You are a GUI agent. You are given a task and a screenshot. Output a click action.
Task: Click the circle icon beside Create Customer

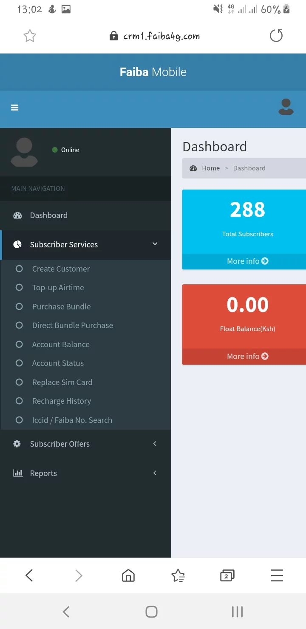pos(19,269)
